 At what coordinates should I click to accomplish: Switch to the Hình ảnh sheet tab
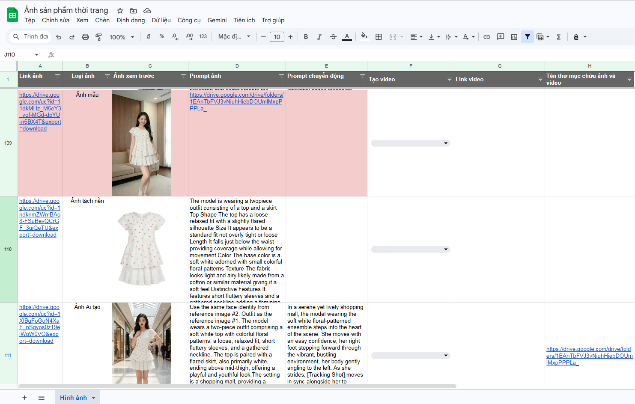coord(73,398)
